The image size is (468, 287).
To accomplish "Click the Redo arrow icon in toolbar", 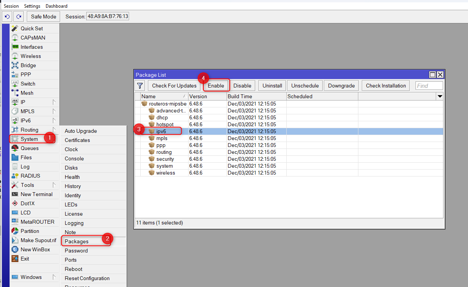I will 18,16.
